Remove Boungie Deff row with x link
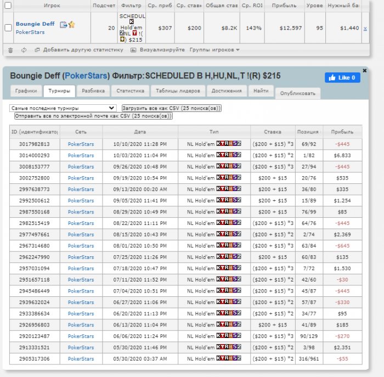The height and width of the screenshot is (377, 384). click(365, 29)
